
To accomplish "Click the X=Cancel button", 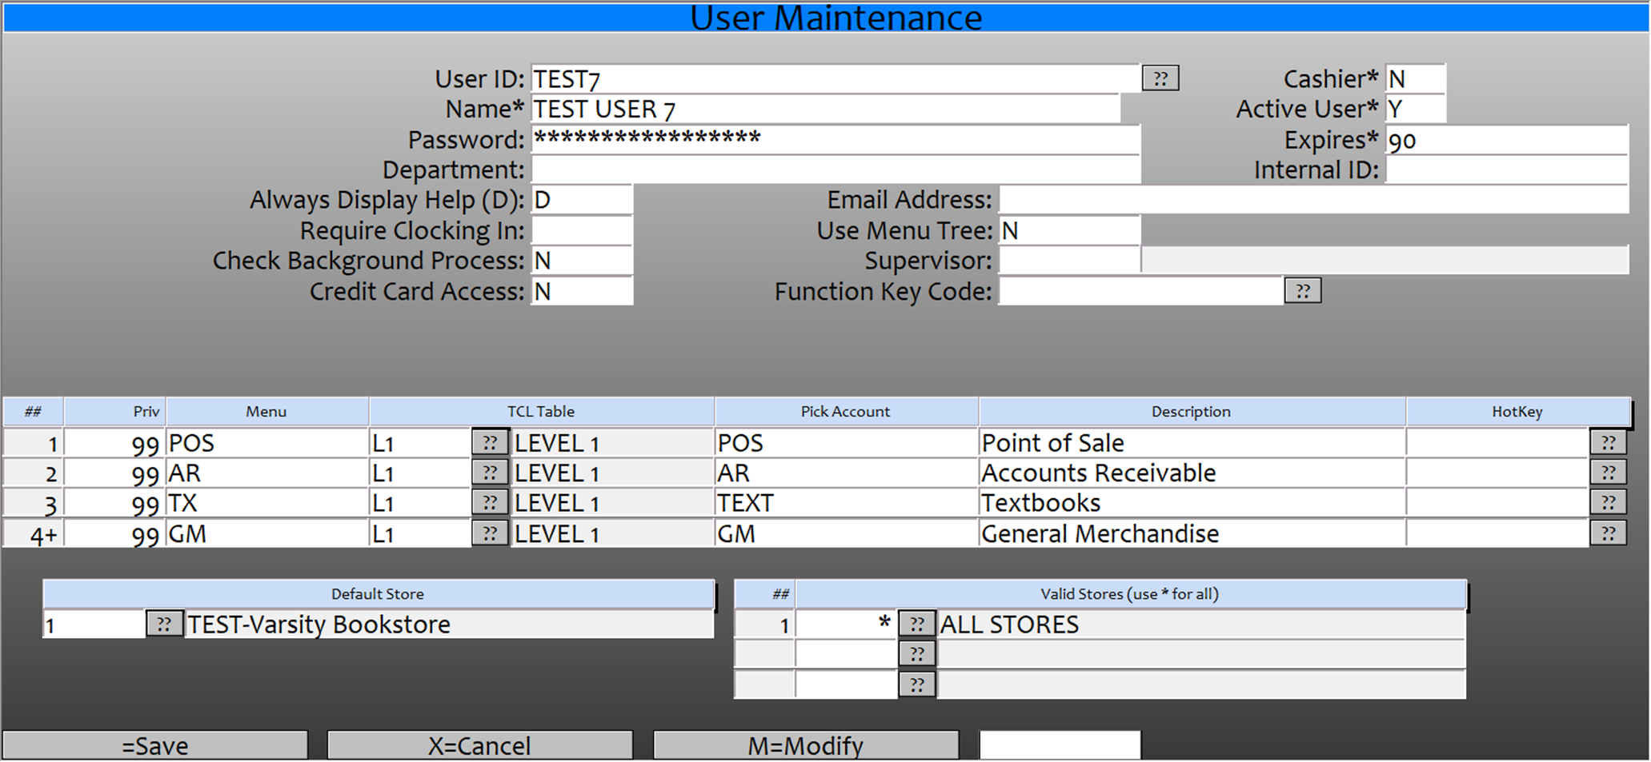I will [x=479, y=745].
